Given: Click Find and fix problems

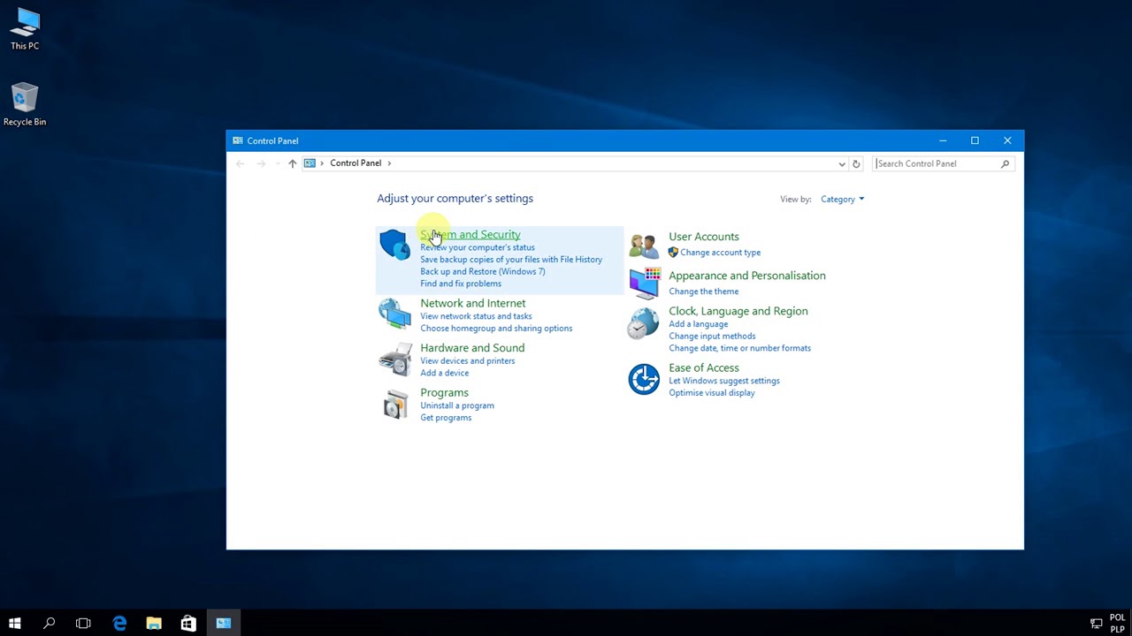Looking at the screenshot, I should coord(461,284).
